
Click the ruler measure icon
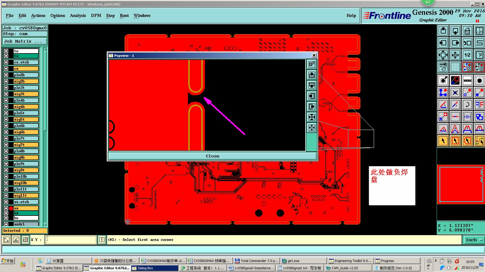point(467,80)
